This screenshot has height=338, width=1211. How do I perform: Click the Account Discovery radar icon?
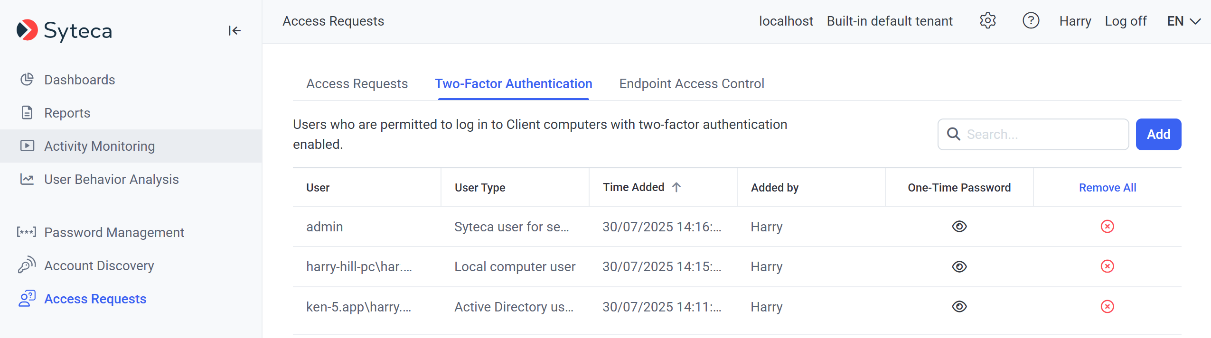tap(27, 265)
